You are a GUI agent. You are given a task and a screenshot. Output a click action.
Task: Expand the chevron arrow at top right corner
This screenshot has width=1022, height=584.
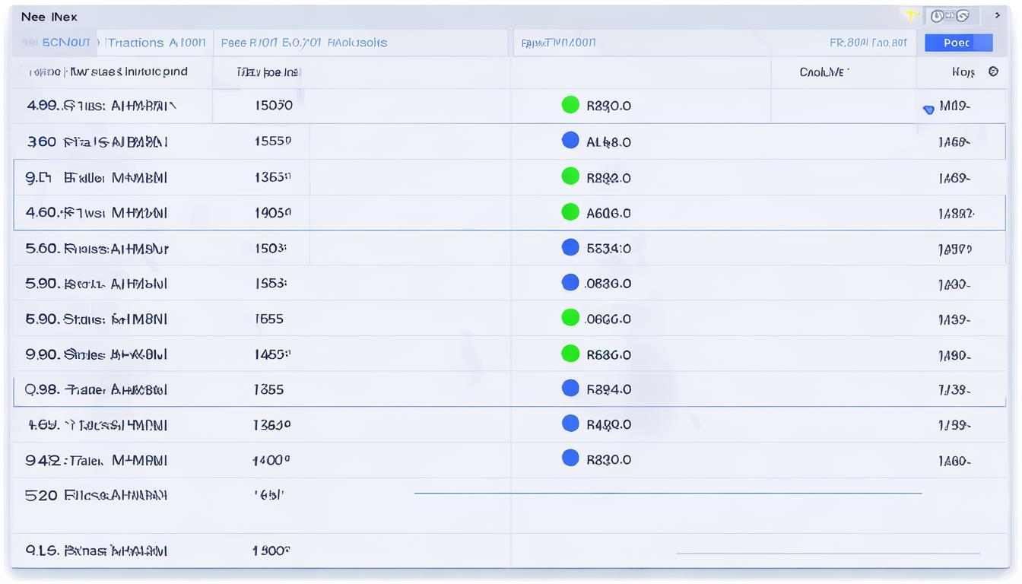(x=998, y=16)
